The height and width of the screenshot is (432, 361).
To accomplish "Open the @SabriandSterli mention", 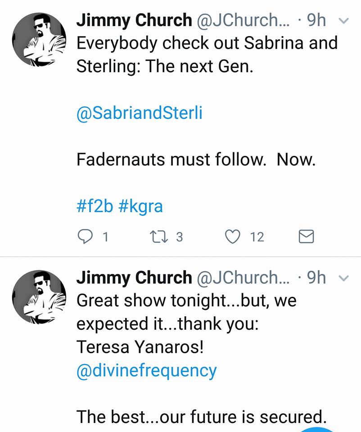I will pyautogui.click(x=140, y=113).
